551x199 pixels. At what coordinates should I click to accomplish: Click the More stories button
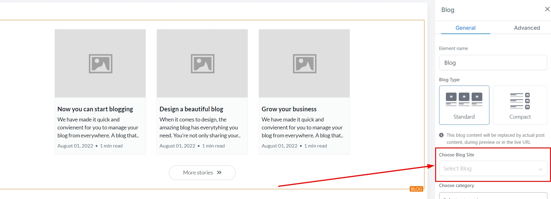(x=202, y=173)
